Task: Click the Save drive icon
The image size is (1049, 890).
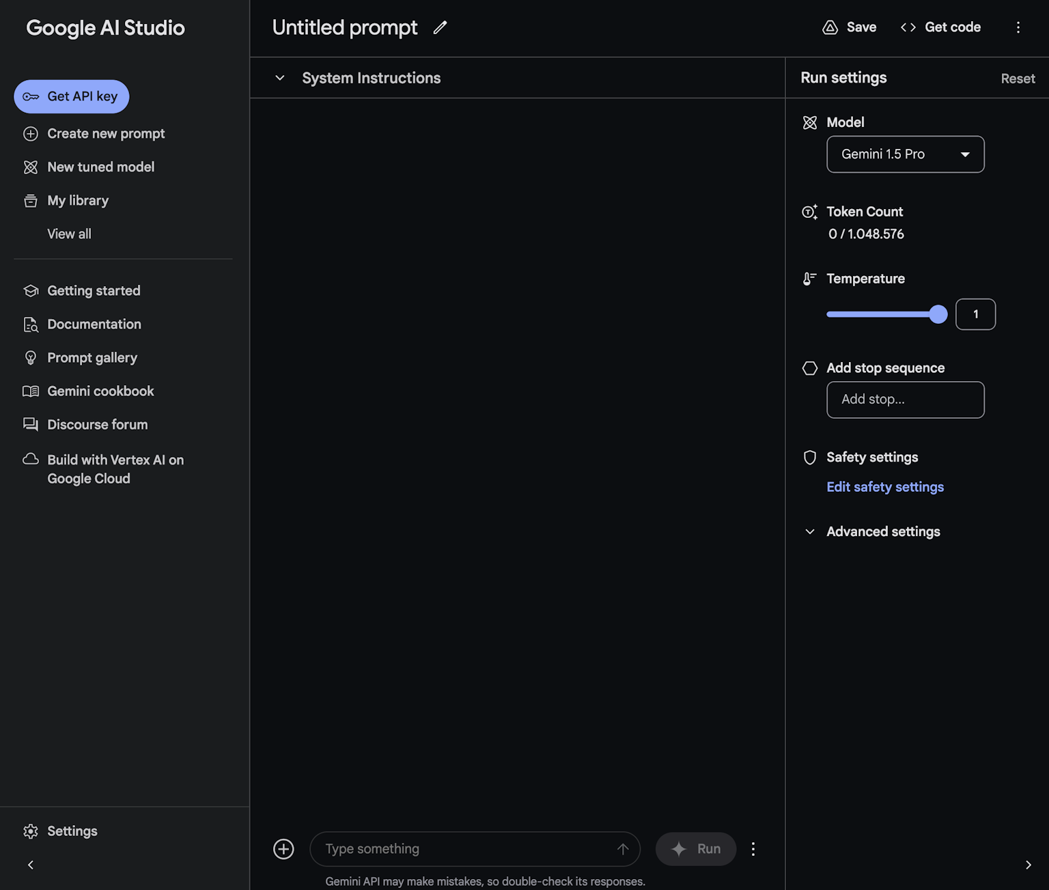Action: (x=830, y=27)
